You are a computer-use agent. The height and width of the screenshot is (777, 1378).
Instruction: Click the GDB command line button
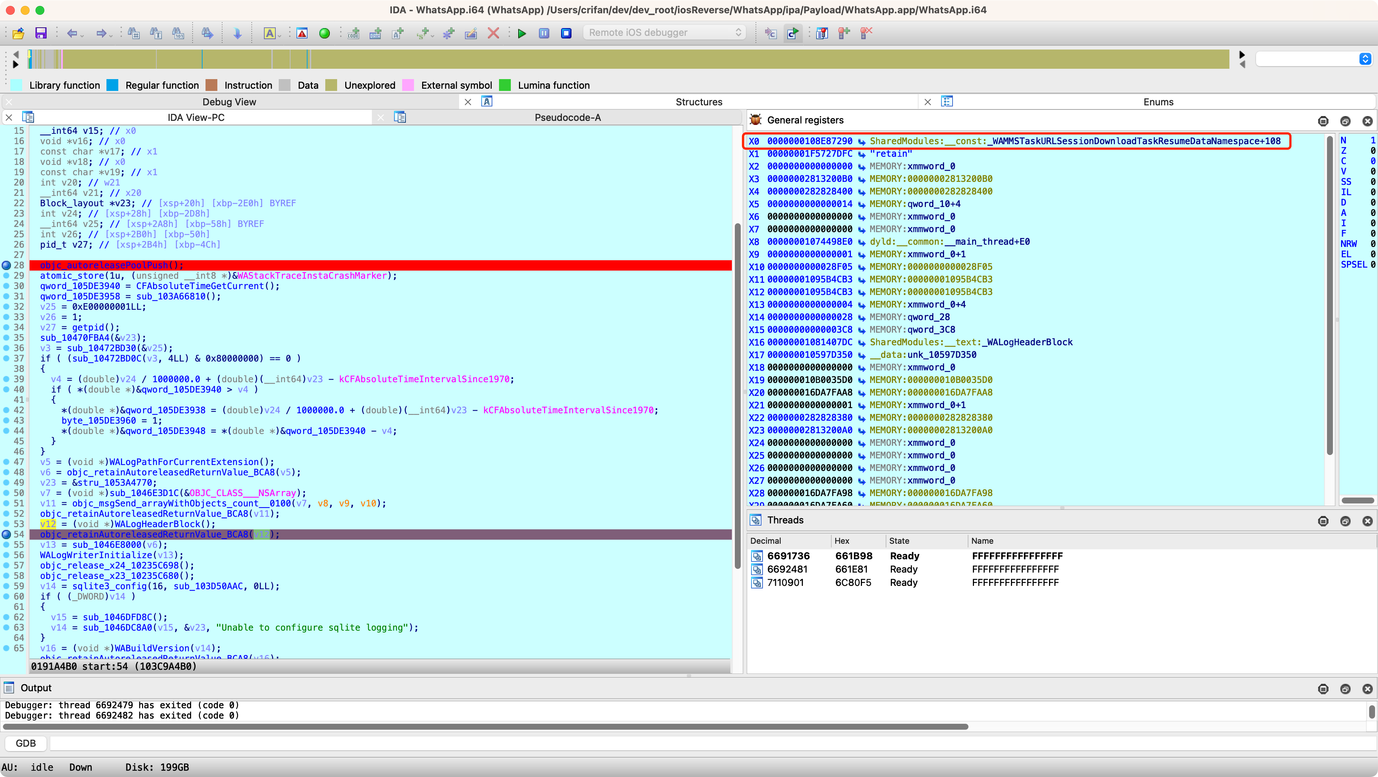26,743
